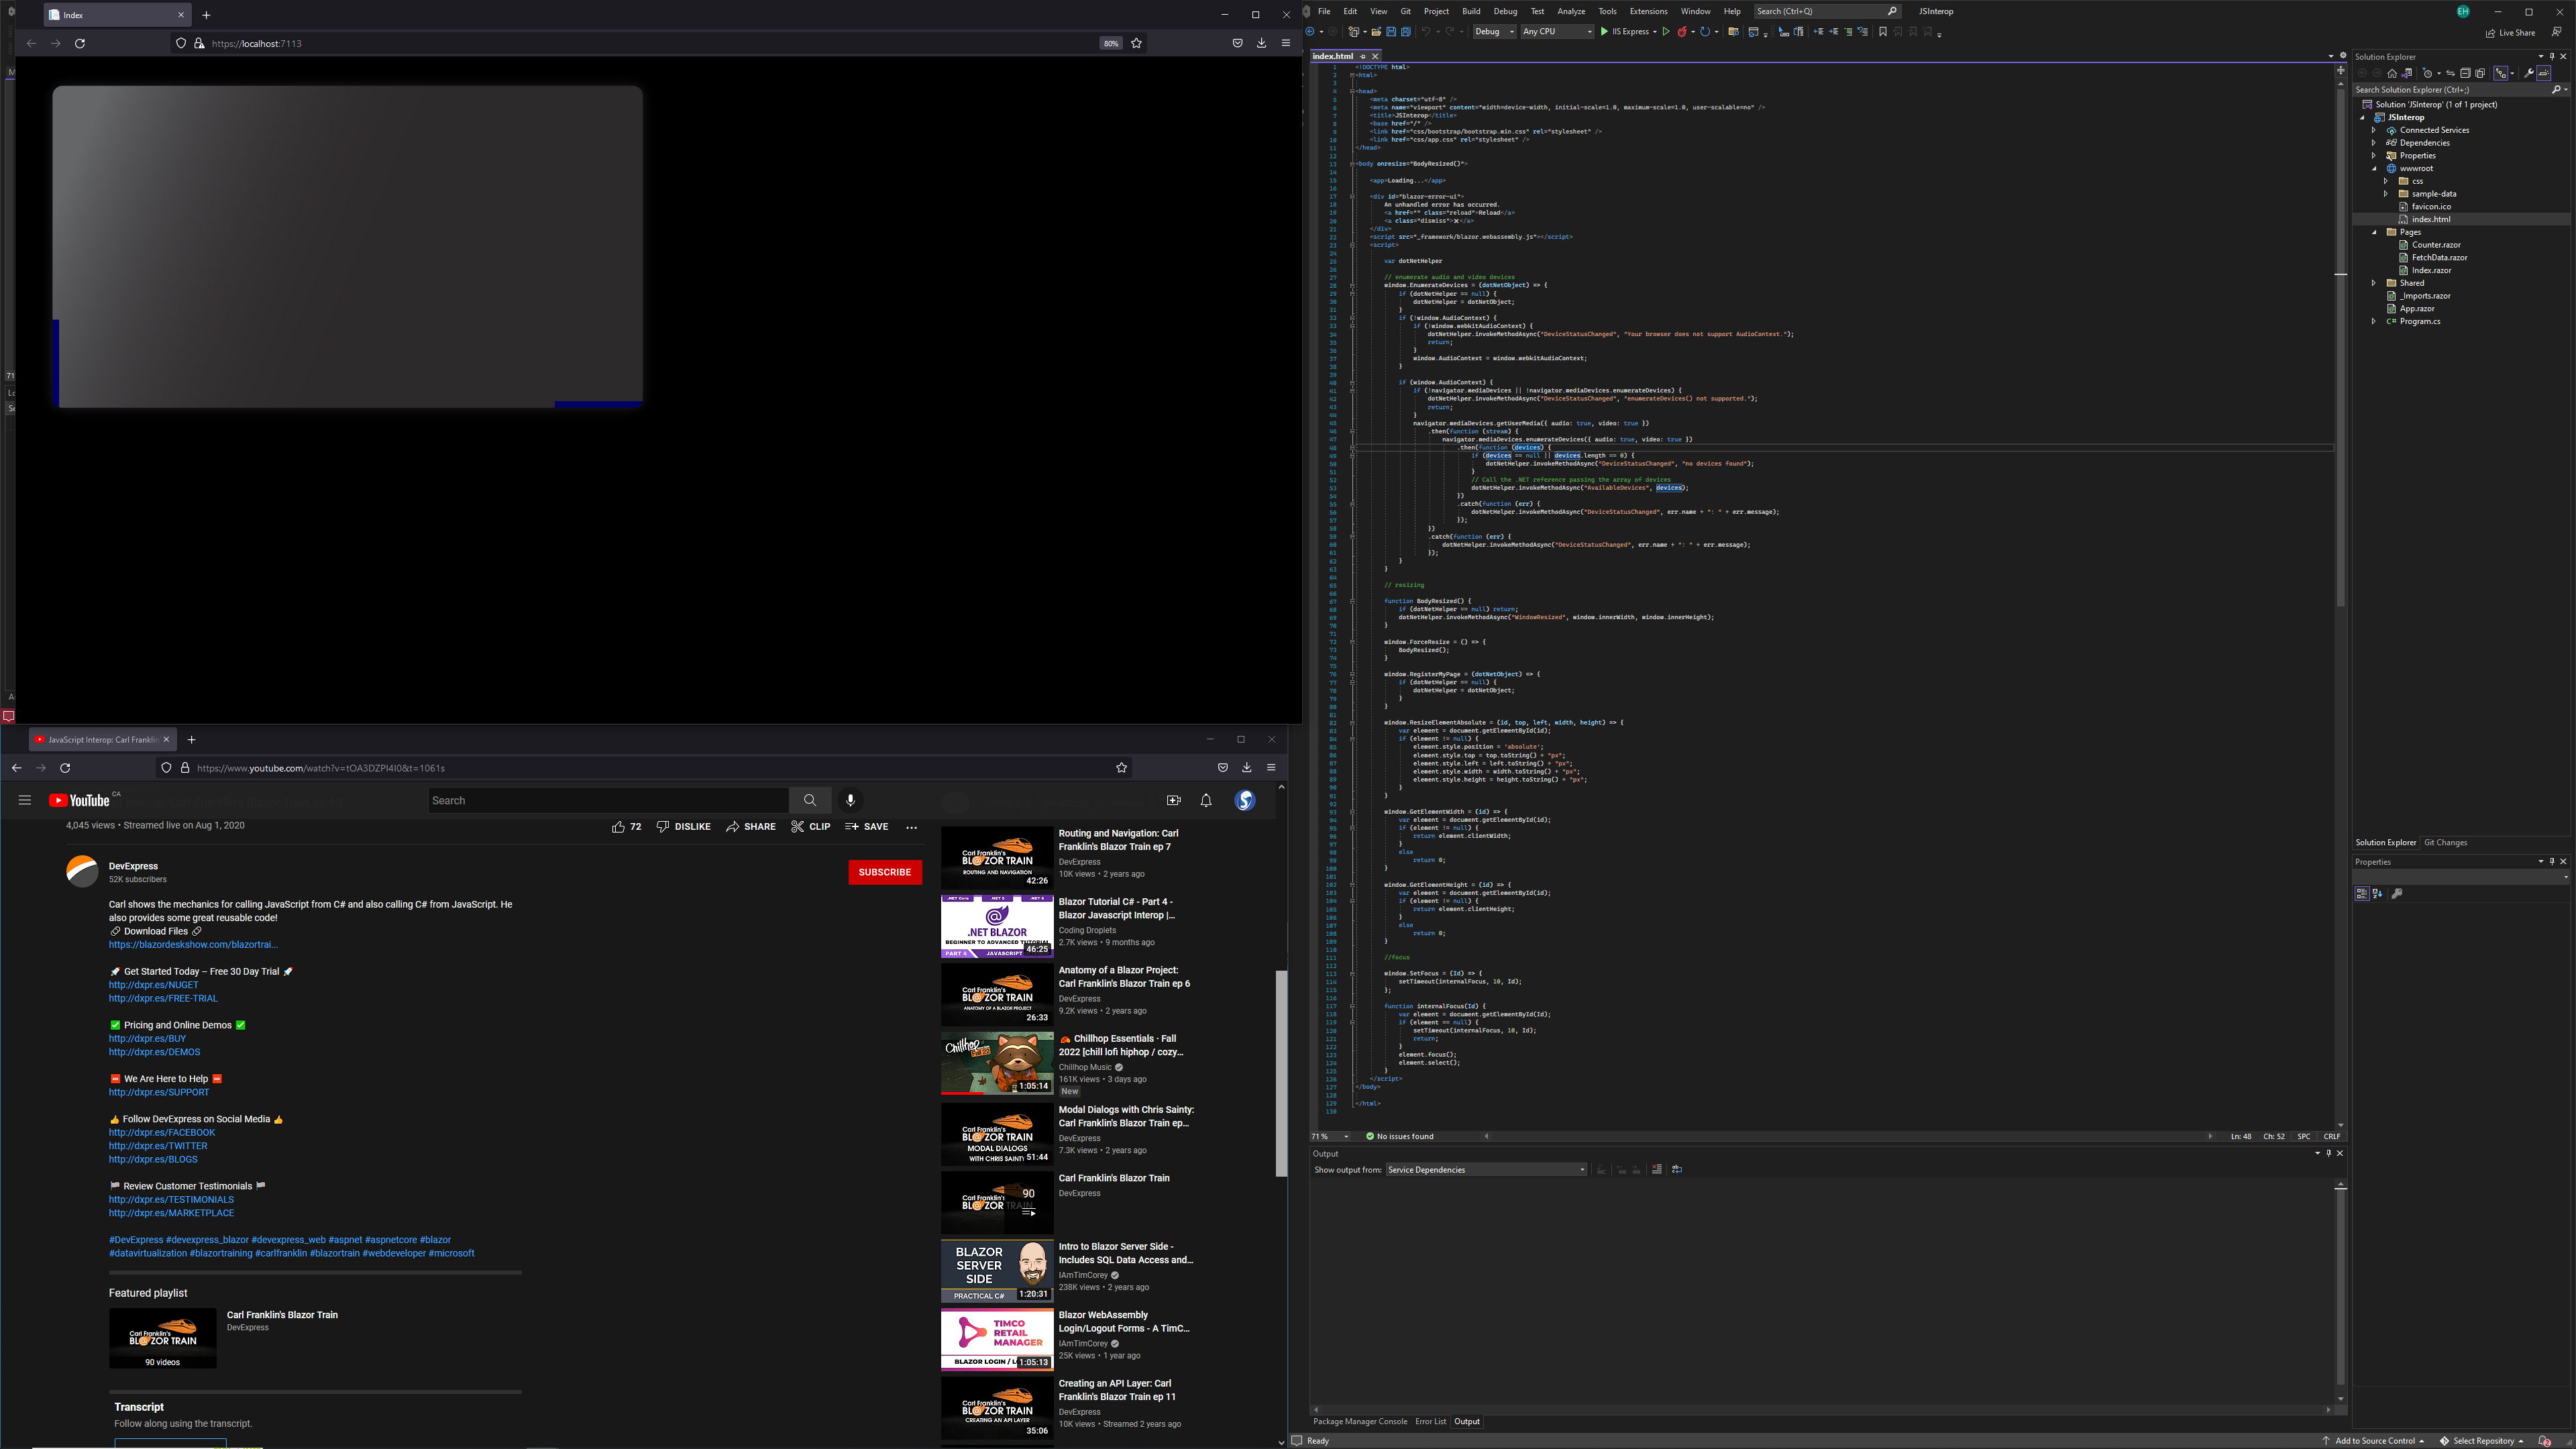The width and height of the screenshot is (2576, 1449).
Task: Open the Extensions menu
Action: pyautogui.click(x=1648, y=11)
